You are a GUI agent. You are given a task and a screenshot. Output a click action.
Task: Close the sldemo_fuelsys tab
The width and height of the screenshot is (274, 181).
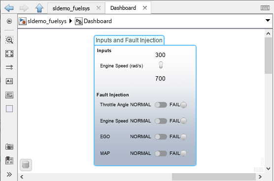99,8
